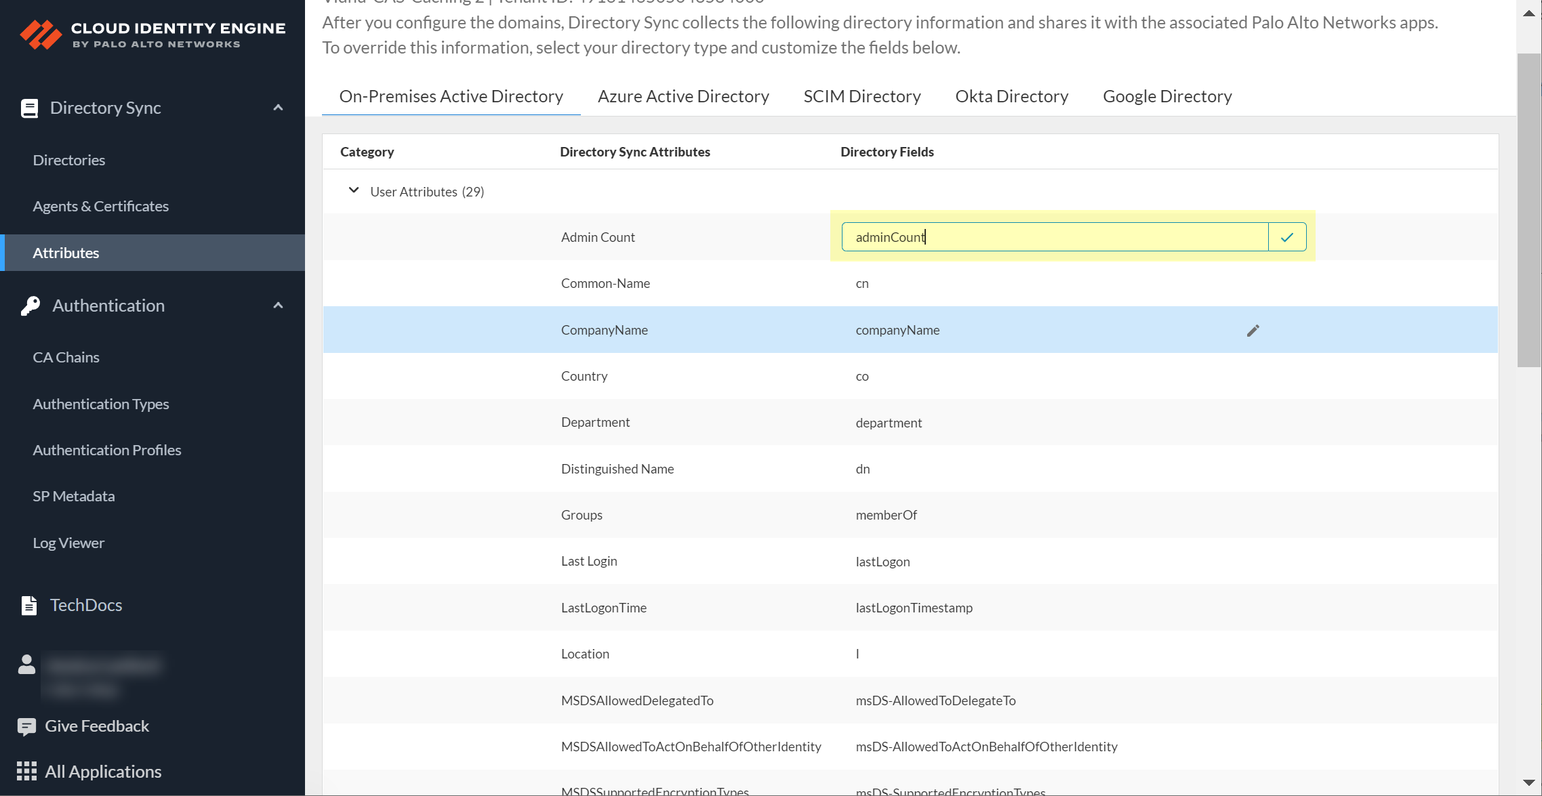The width and height of the screenshot is (1542, 796).
Task: Collapse the Directory Sync section chevron
Action: [x=278, y=108]
